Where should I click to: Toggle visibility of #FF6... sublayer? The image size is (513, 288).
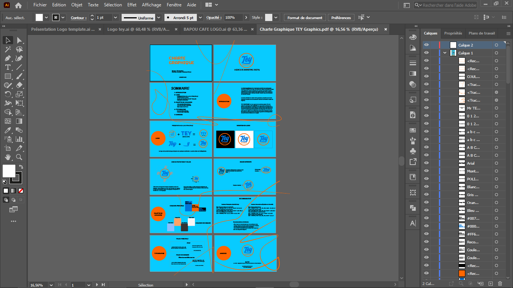[x=426, y=234]
